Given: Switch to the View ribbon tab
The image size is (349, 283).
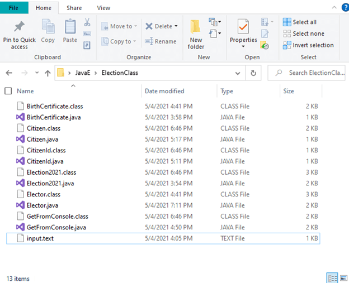Looking at the screenshot, I should (103, 8).
